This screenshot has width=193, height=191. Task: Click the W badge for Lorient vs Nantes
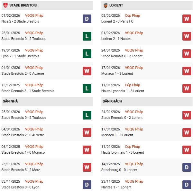(x=187, y=36)
